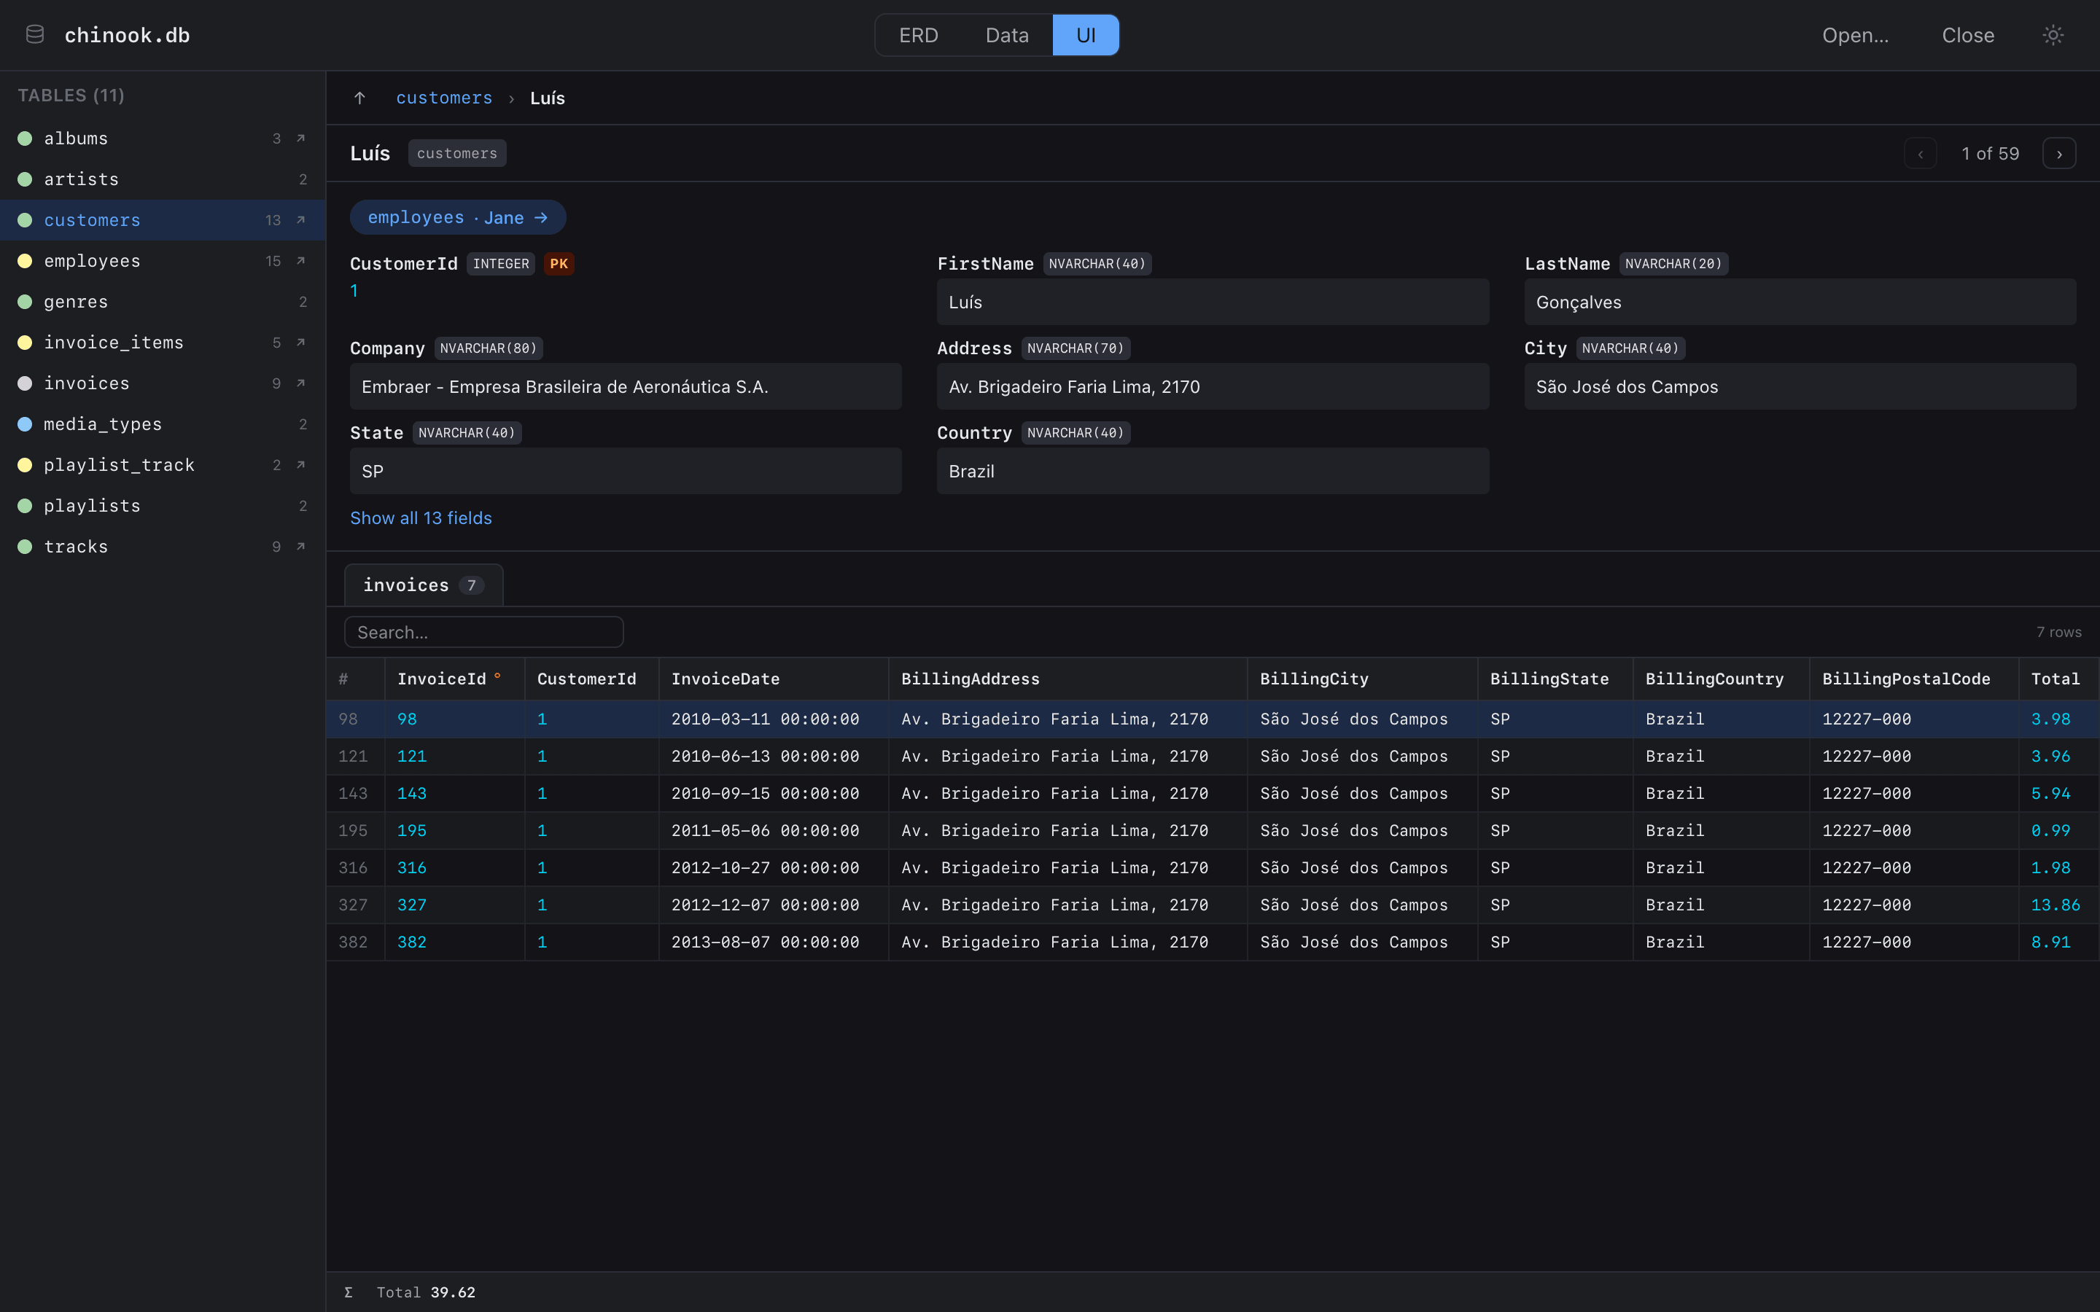Open invoice 143 link
Screen dimensions: 2100x1312
click(x=411, y=793)
